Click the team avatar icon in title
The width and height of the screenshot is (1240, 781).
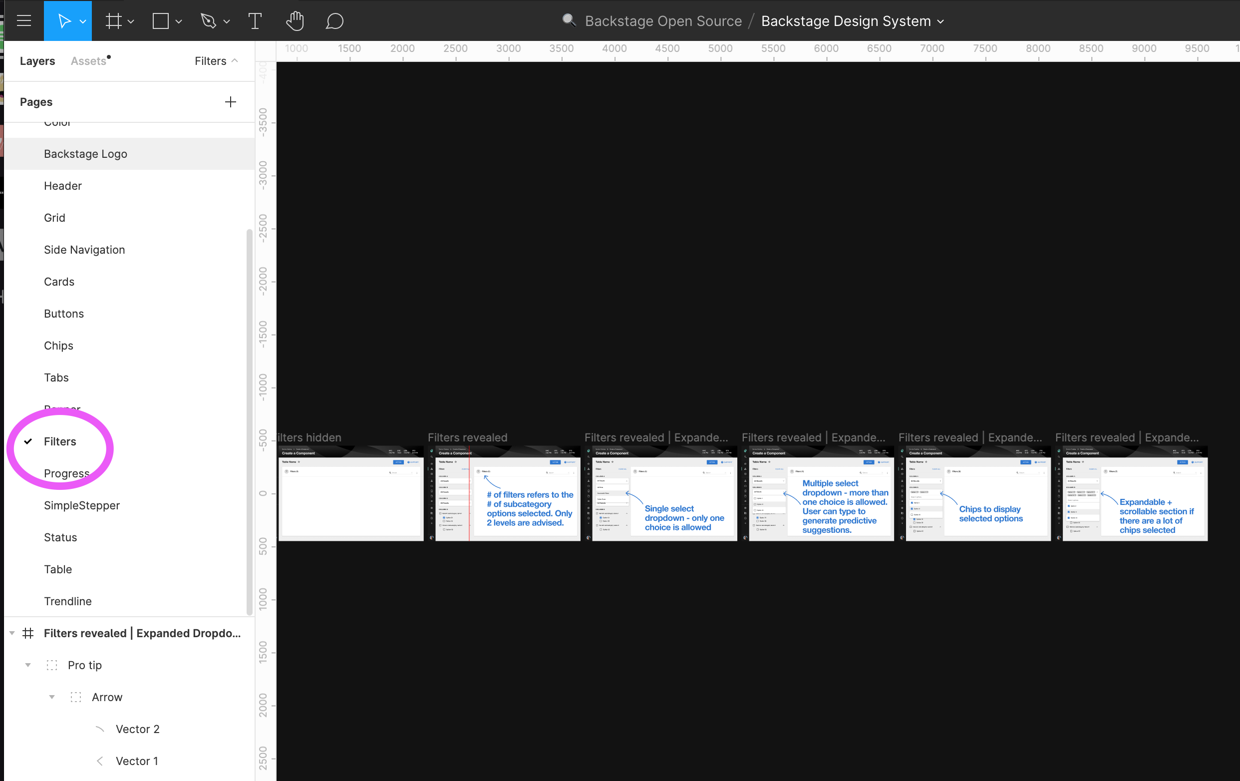click(569, 20)
